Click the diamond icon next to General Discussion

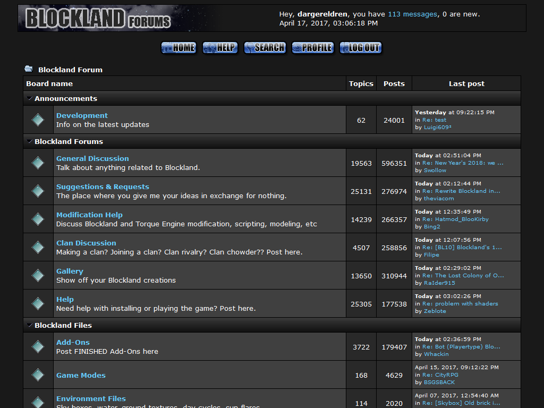(x=38, y=163)
